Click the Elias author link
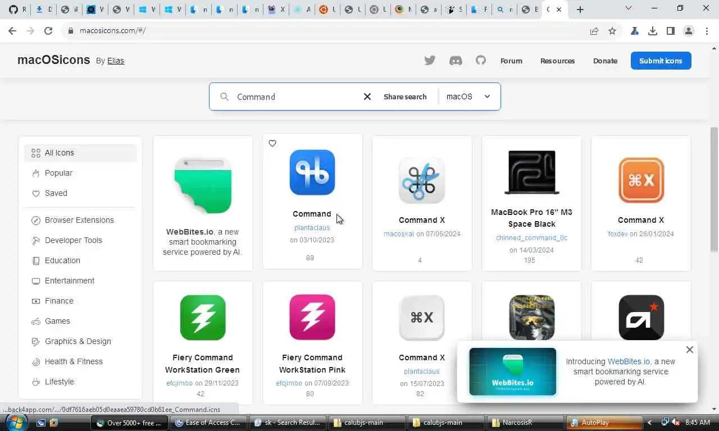This screenshot has height=431, width=719. pos(116,61)
